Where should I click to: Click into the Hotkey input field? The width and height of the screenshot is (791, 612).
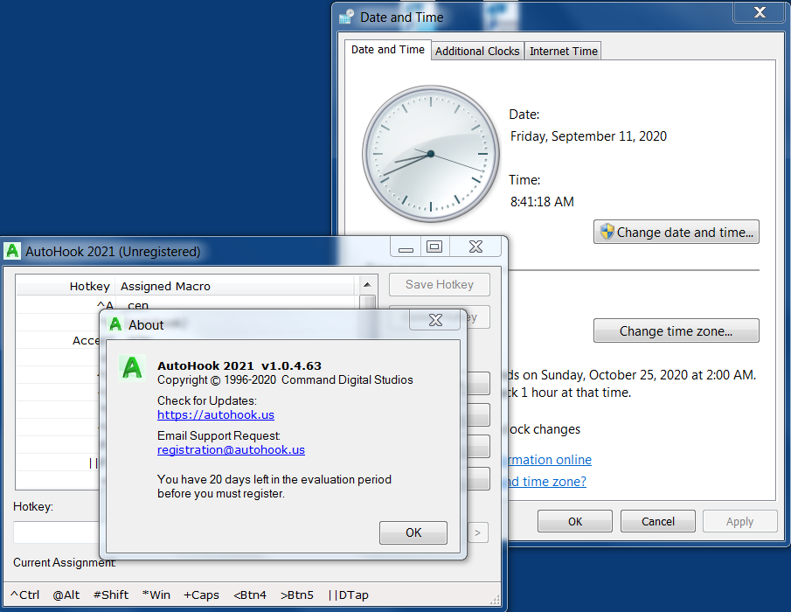tap(56, 532)
